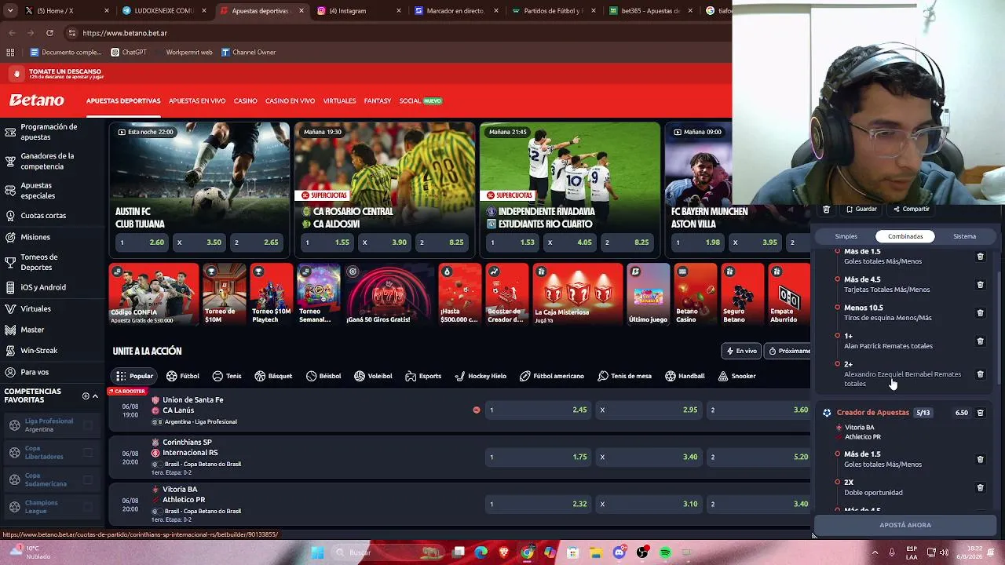1005x565 pixels.
Task: Open the browser apps grid icon
Action: click(x=10, y=53)
